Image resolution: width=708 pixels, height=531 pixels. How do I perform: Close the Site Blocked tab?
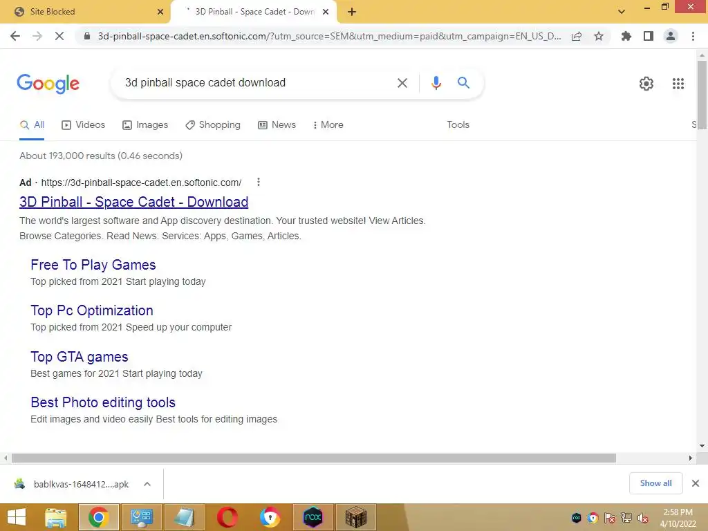click(x=160, y=12)
